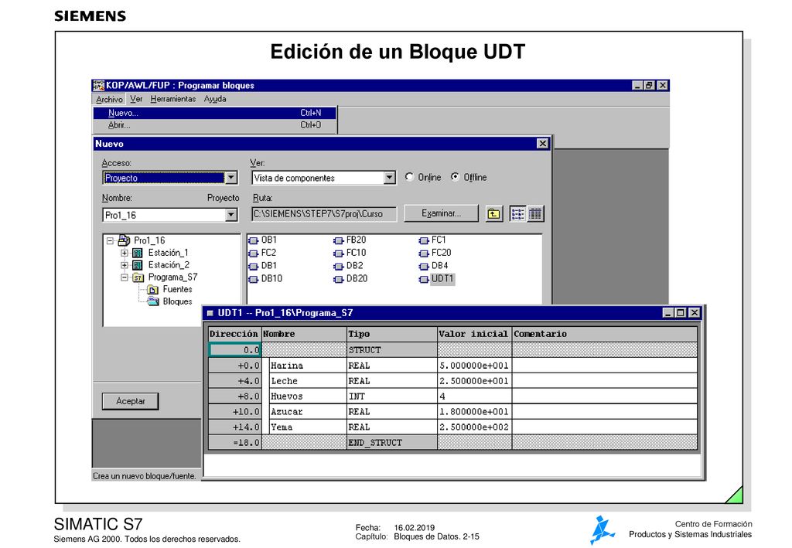792x548 pixels.
Task: Click the Yema name cell
Action: 308,427
